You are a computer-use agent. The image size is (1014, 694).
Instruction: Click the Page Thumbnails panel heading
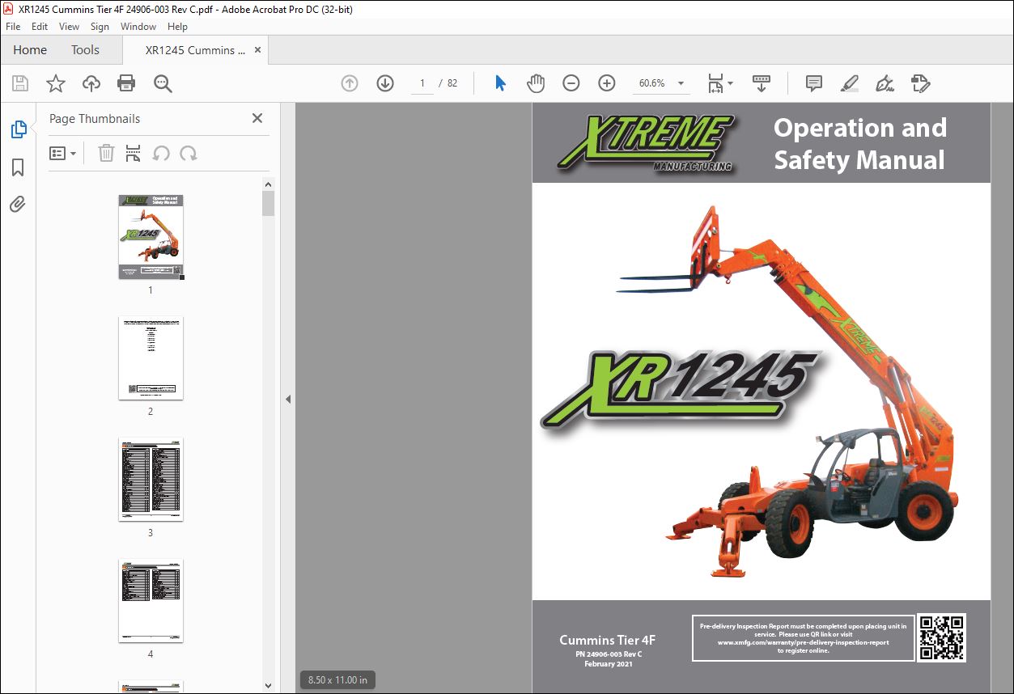pyautogui.click(x=95, y=118)
